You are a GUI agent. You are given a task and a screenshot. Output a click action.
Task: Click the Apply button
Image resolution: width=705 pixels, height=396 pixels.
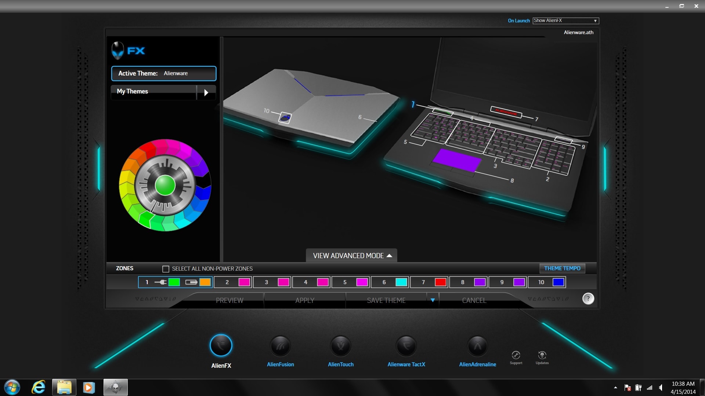[x=305, y=300]
